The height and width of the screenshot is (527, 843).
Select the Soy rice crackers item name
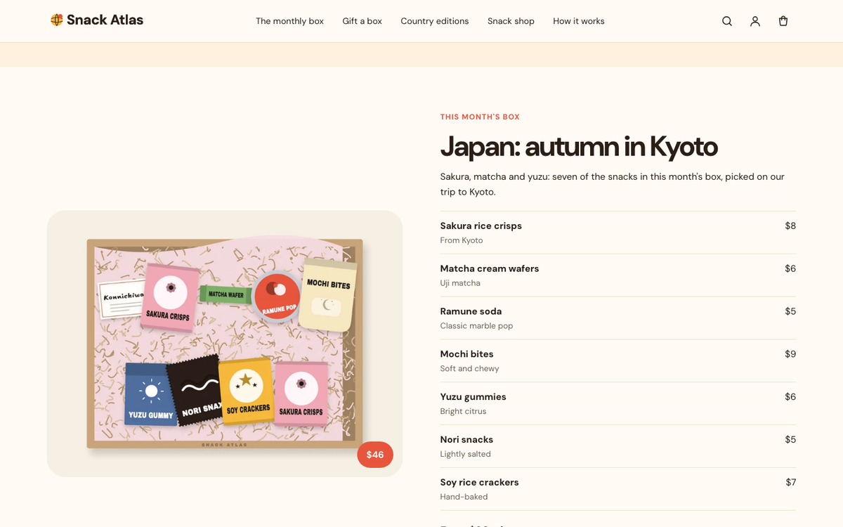point(480,483)
